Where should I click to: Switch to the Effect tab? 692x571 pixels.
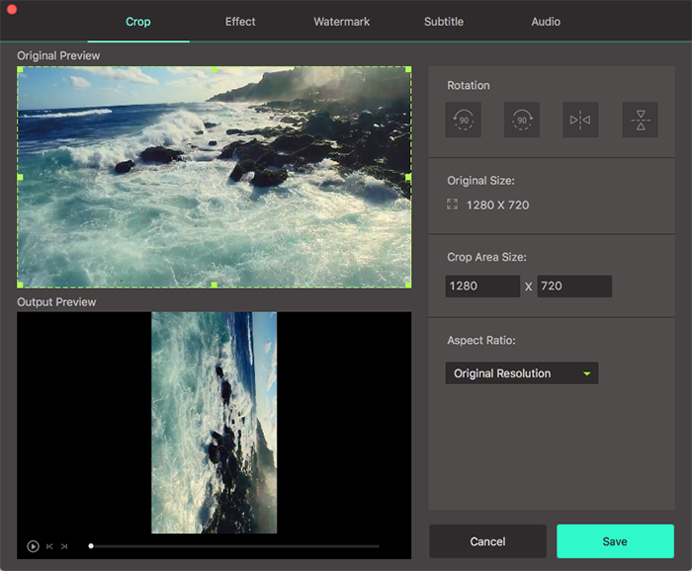coord(239,22)
